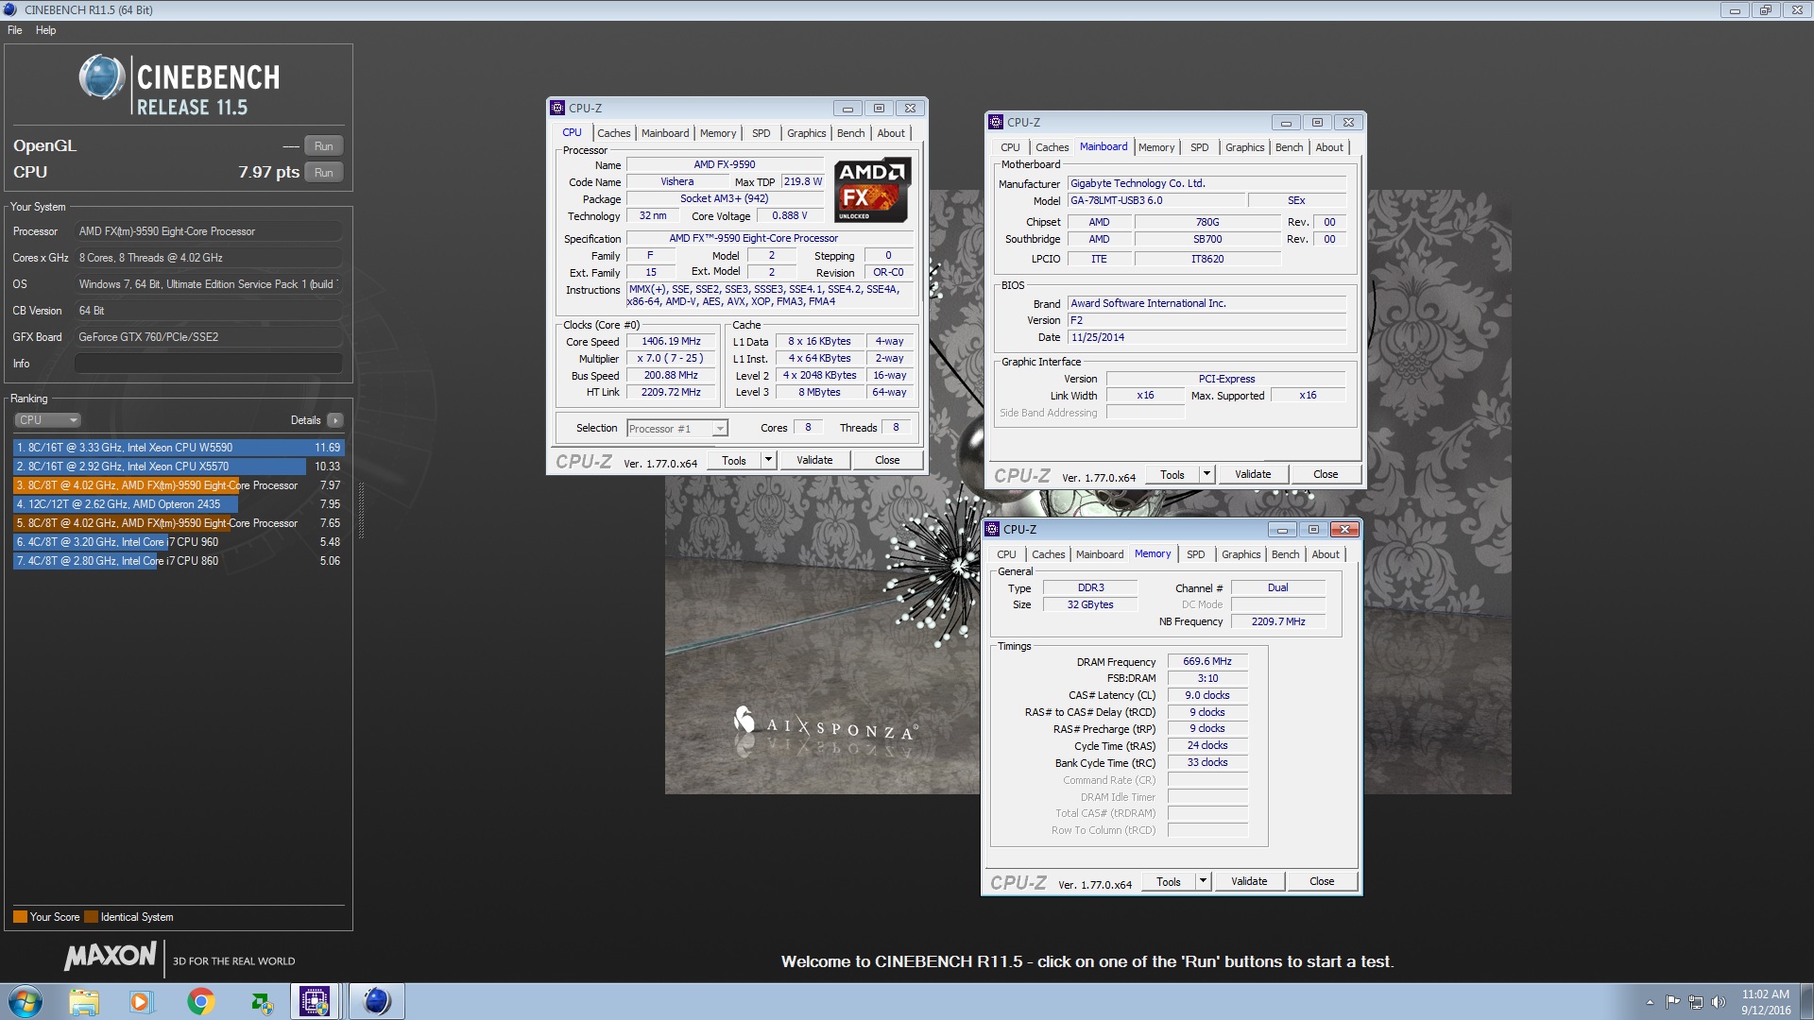This screenshot has width=1814, height=1020.
Task: Select ranking row AMD Opteron 2435
Action: coord(179,504)
